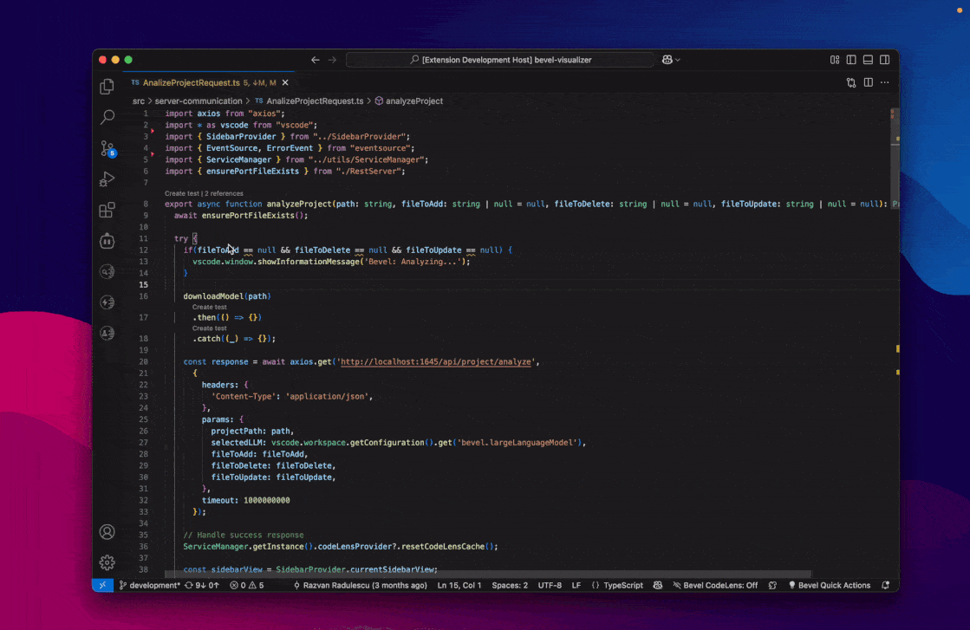
Task: Open the Run and Debug view
Action: [107, 179]
